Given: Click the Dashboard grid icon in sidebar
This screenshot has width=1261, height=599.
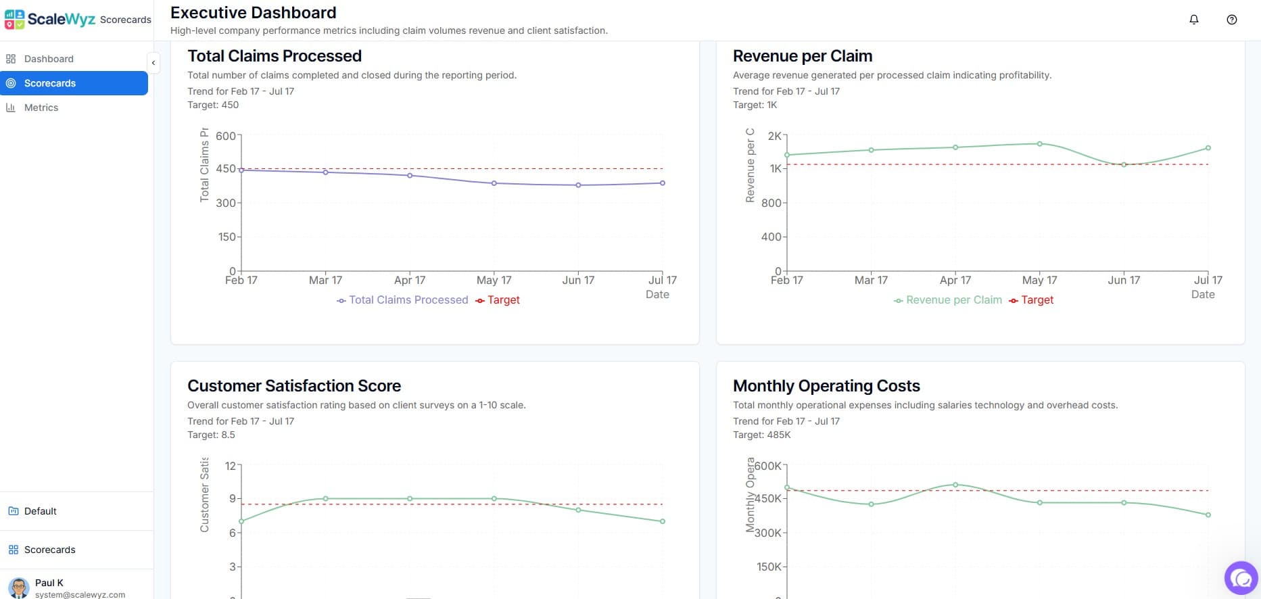Looking at the screenshot, I should (11, 59).
